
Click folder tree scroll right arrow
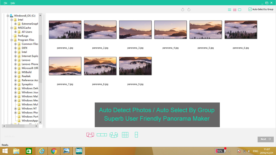pos(36,126)
